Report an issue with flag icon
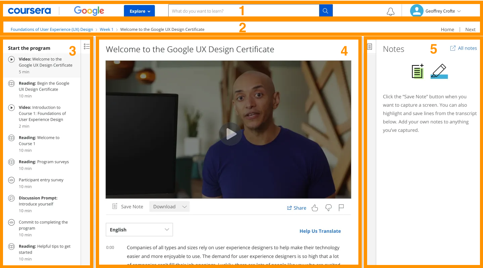 pyautogui.click(x=341, y=208)
